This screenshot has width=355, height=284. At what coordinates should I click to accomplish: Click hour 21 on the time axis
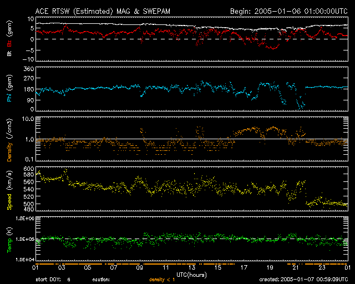click(296, 267)
